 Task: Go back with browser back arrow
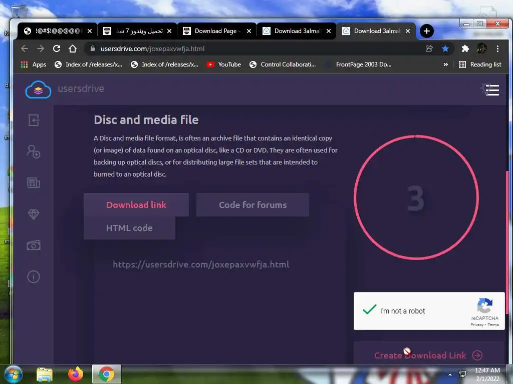[25, 48]
